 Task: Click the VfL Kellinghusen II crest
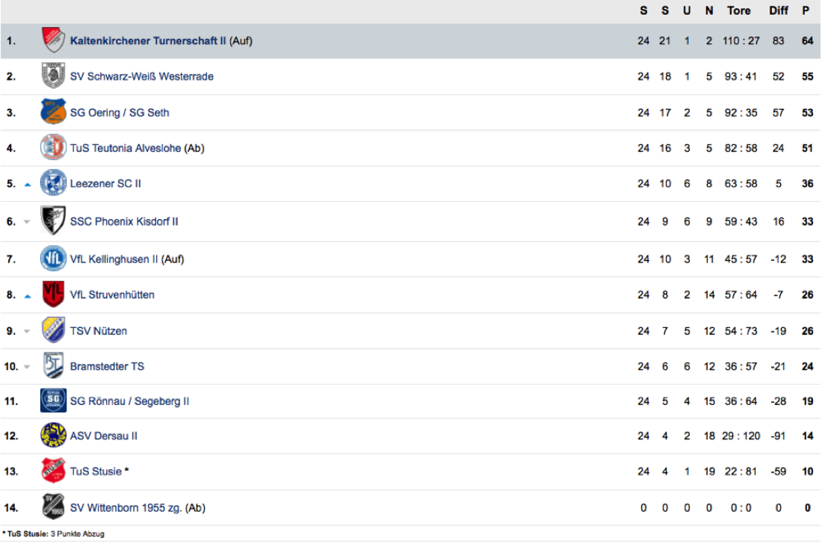coord(53,259)
